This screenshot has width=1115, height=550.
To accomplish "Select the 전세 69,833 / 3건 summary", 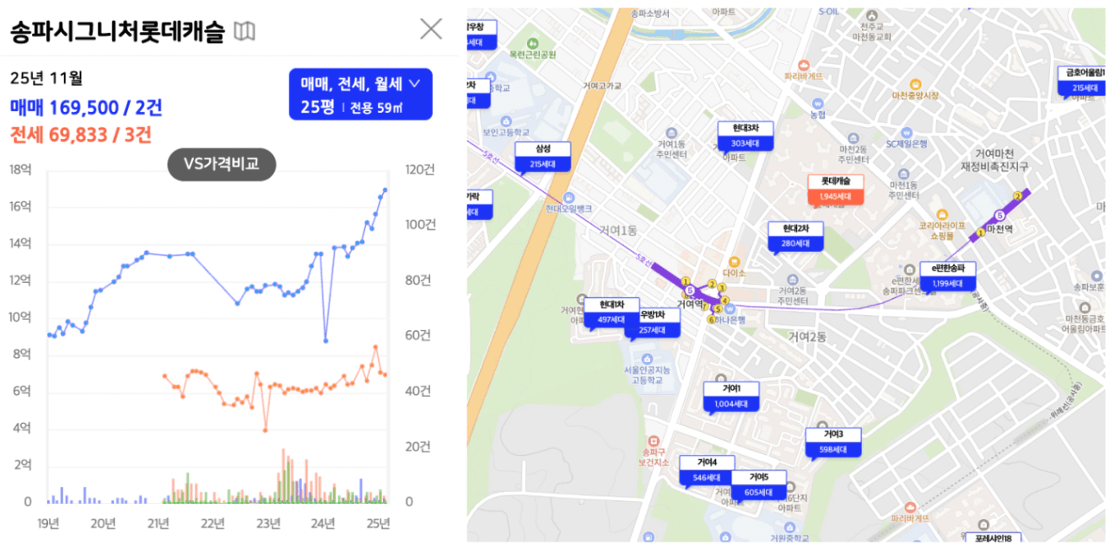I will click(80, 133).
